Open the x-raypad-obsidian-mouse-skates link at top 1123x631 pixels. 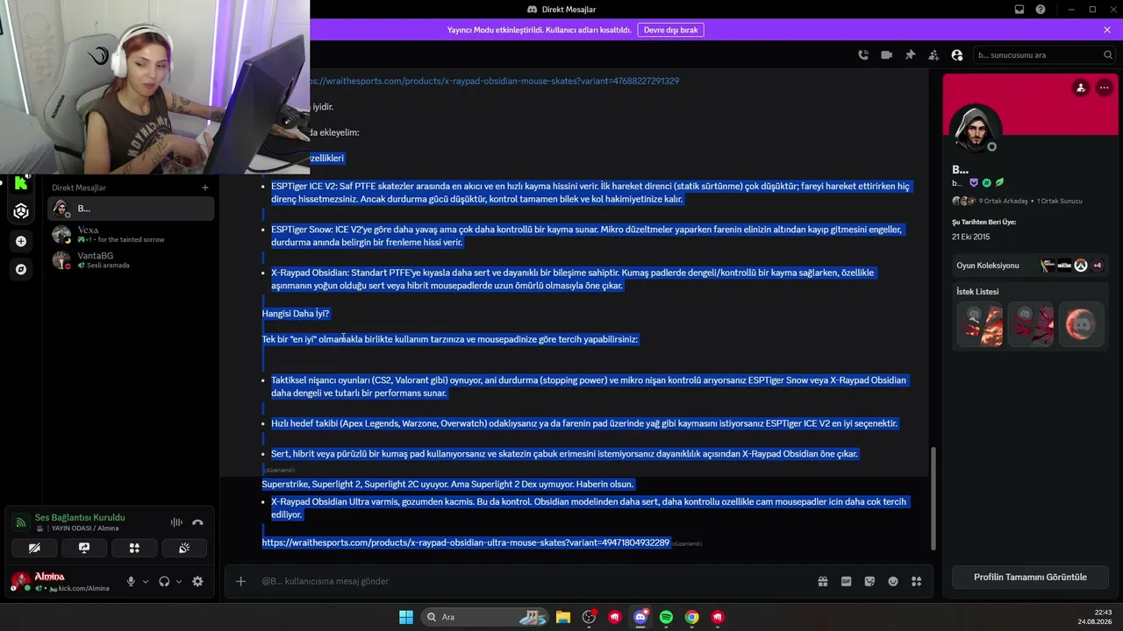[x=494, y=81]
